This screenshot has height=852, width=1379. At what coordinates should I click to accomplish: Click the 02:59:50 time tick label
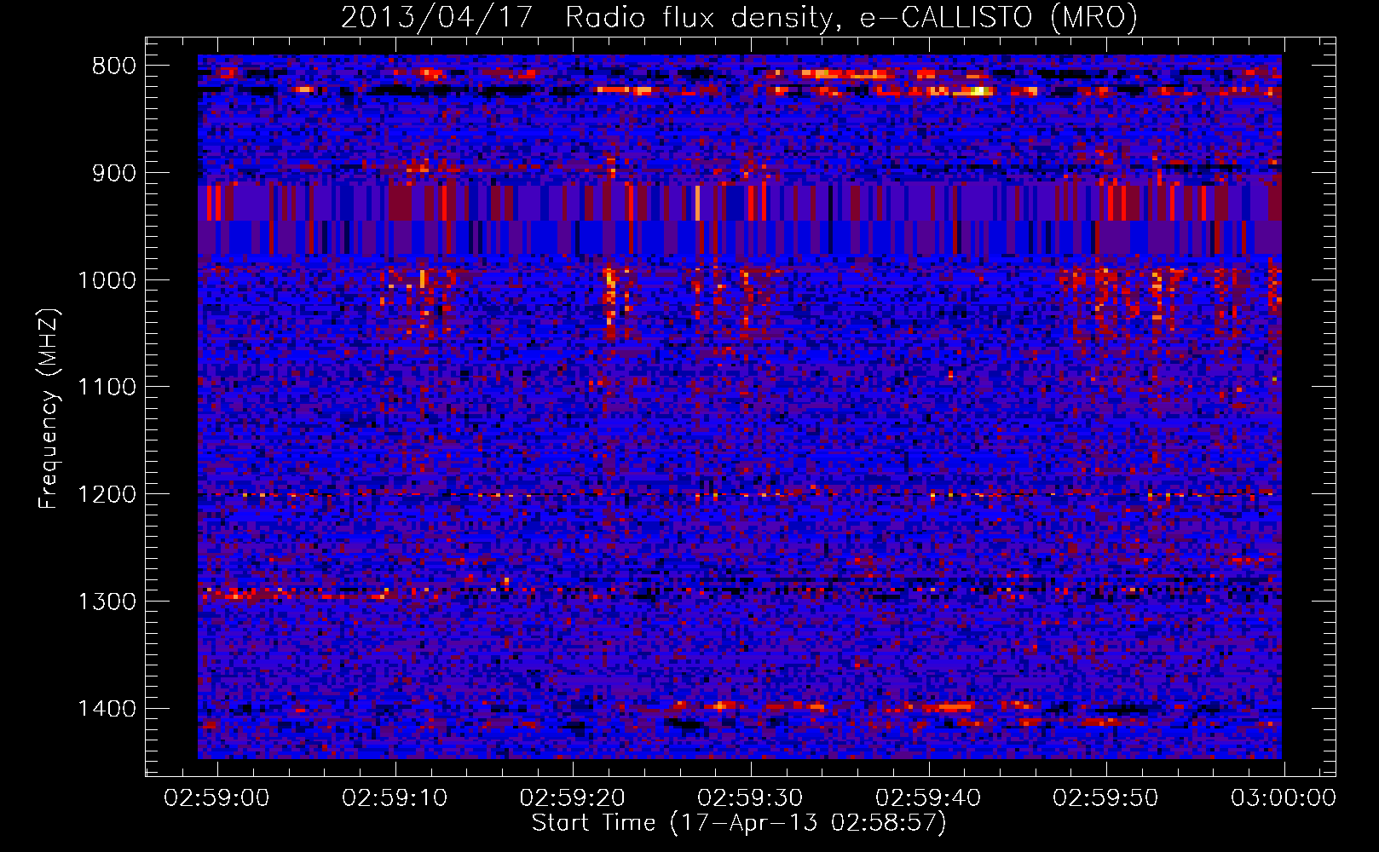1106,798
